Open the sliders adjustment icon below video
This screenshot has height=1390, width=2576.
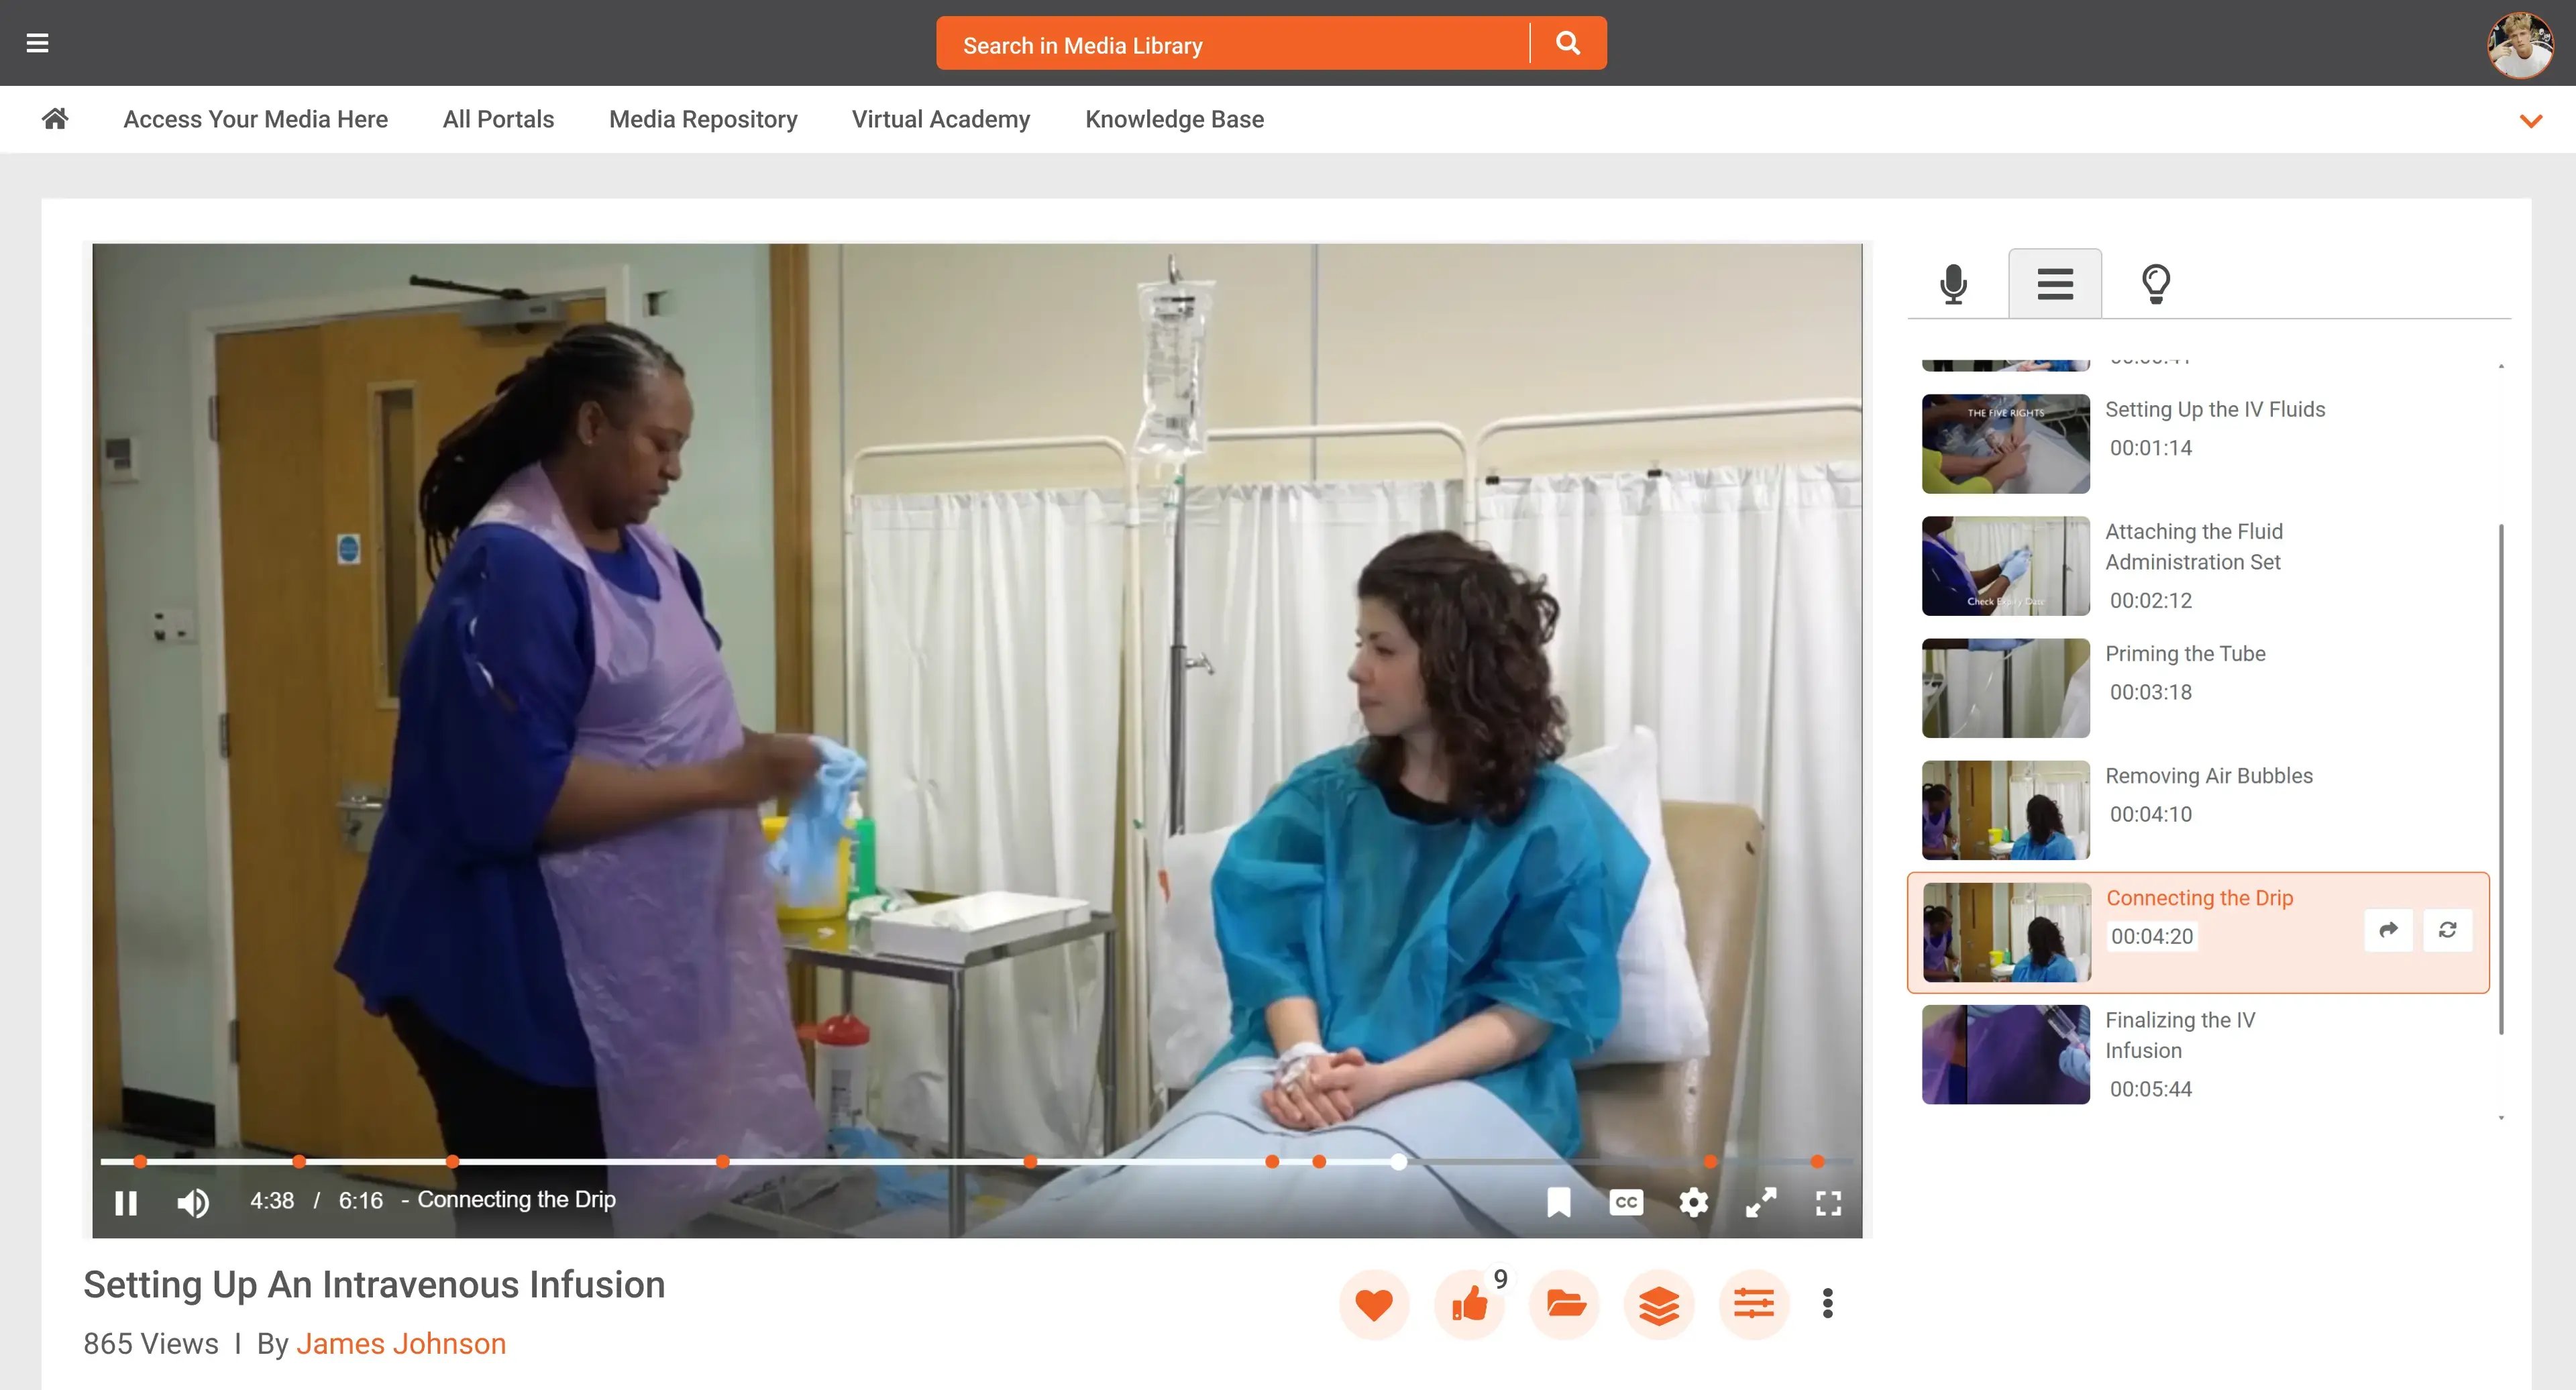(x=1753, y=1304)
